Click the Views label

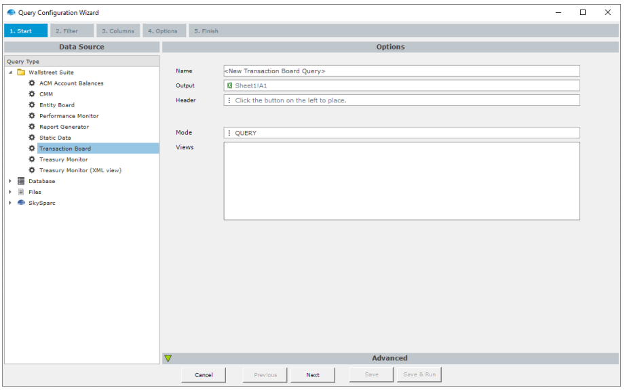coord(185,147)
